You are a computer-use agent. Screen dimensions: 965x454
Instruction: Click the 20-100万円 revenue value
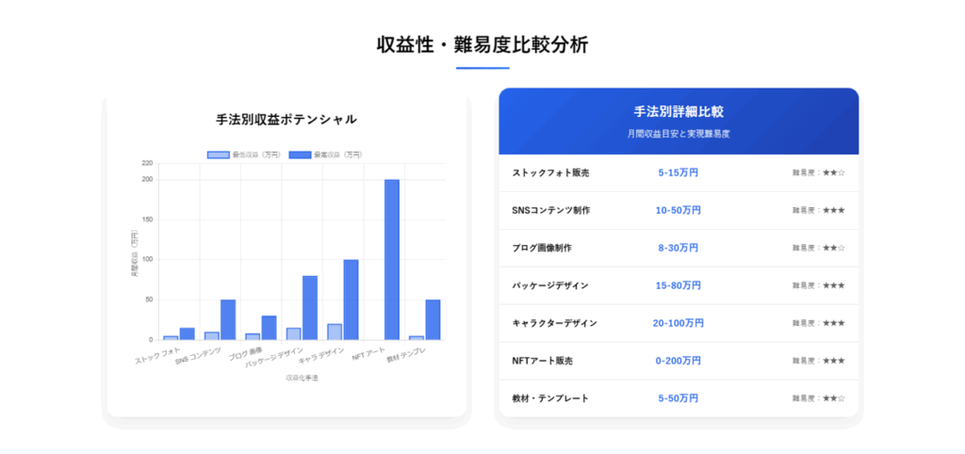click(679, 323)
